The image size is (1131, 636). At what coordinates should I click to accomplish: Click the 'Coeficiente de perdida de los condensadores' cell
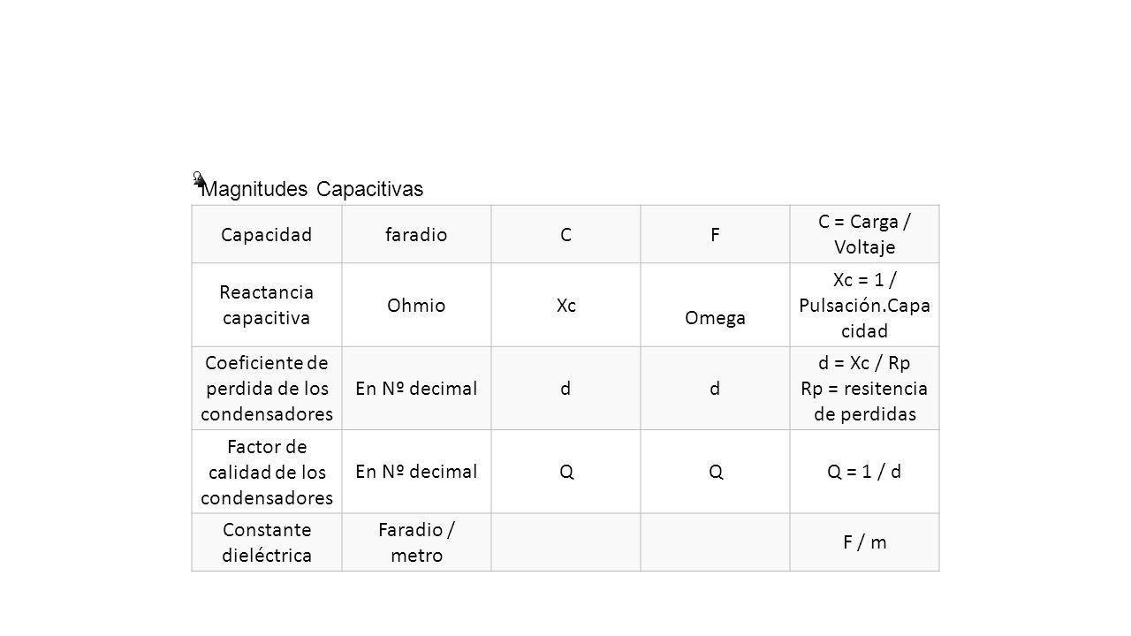(x=267, y=389)
